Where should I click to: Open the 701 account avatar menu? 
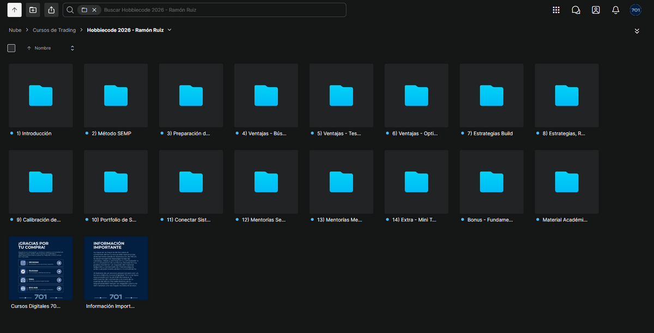coord(635,10)
